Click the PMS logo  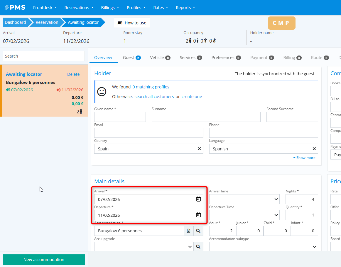(x=15, y=7)
